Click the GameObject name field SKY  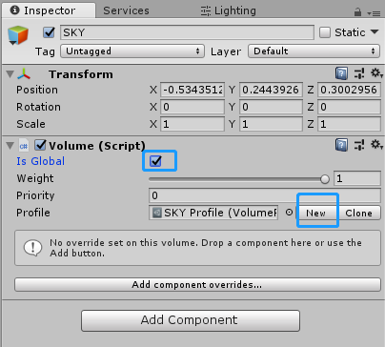tap(187, 32)
